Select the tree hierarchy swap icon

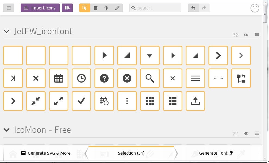tap(241, 78)
